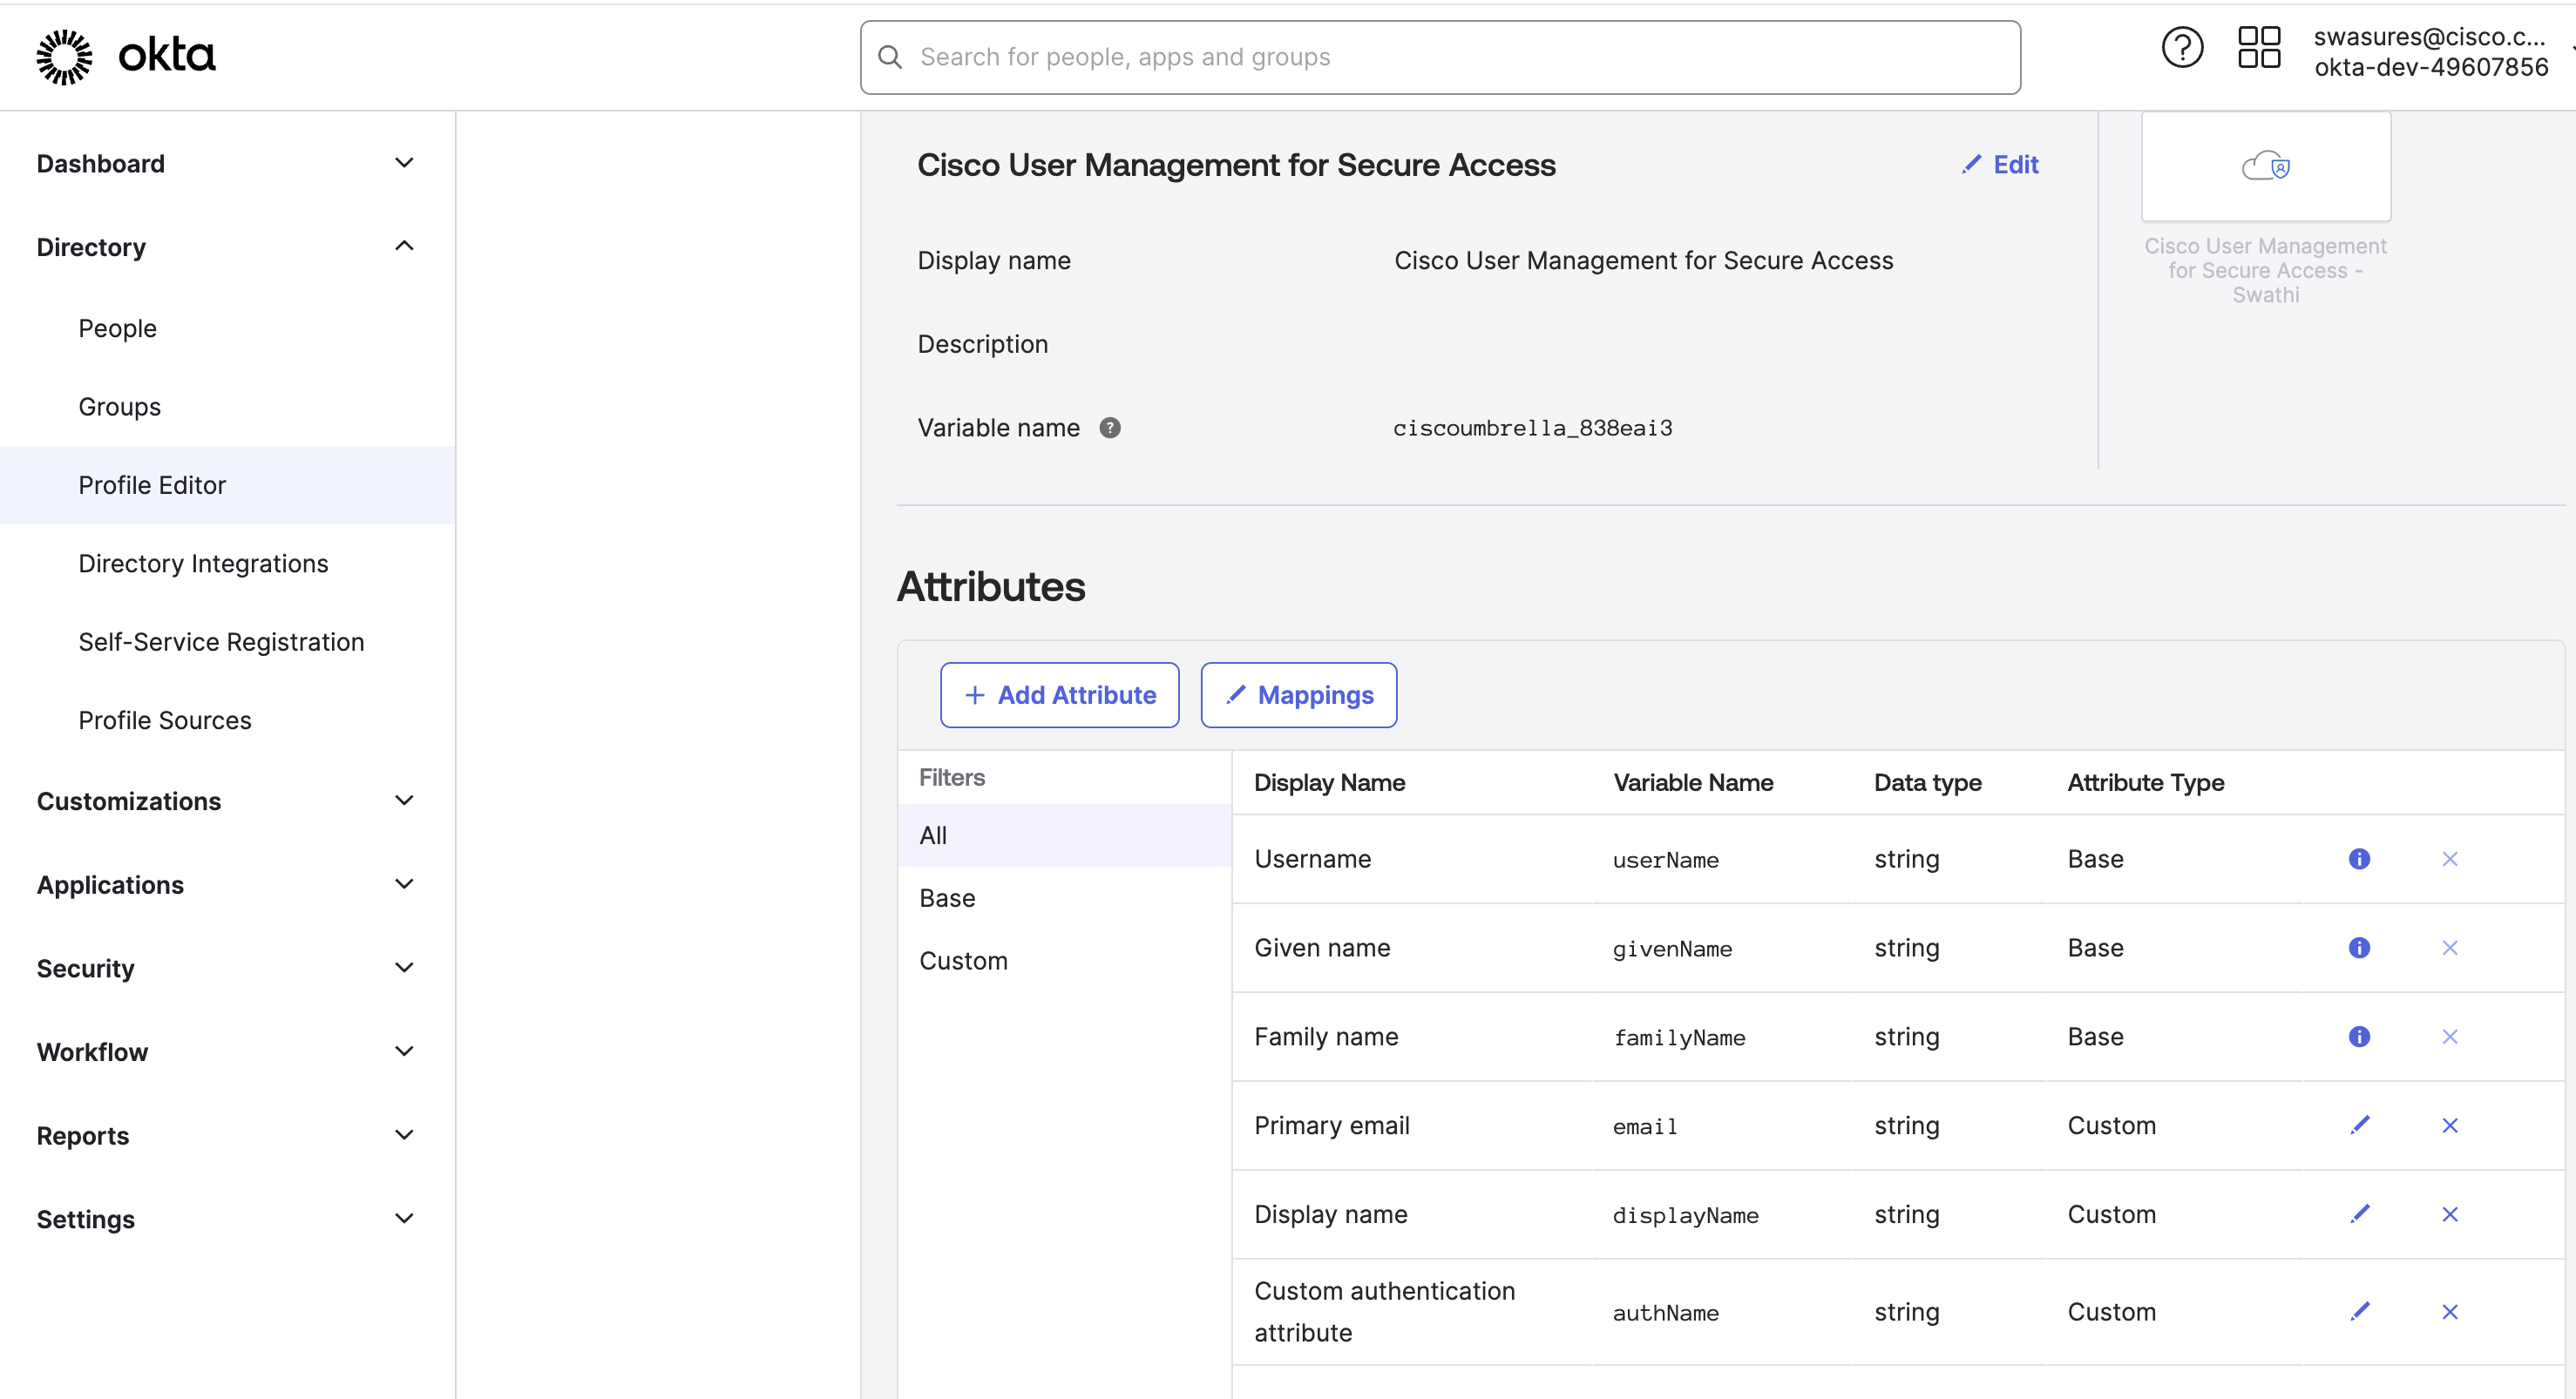2576x1399 pixels.
Task: View info for the Family name attribute
Action: pyautogui.click(x=2359, y=1037)
